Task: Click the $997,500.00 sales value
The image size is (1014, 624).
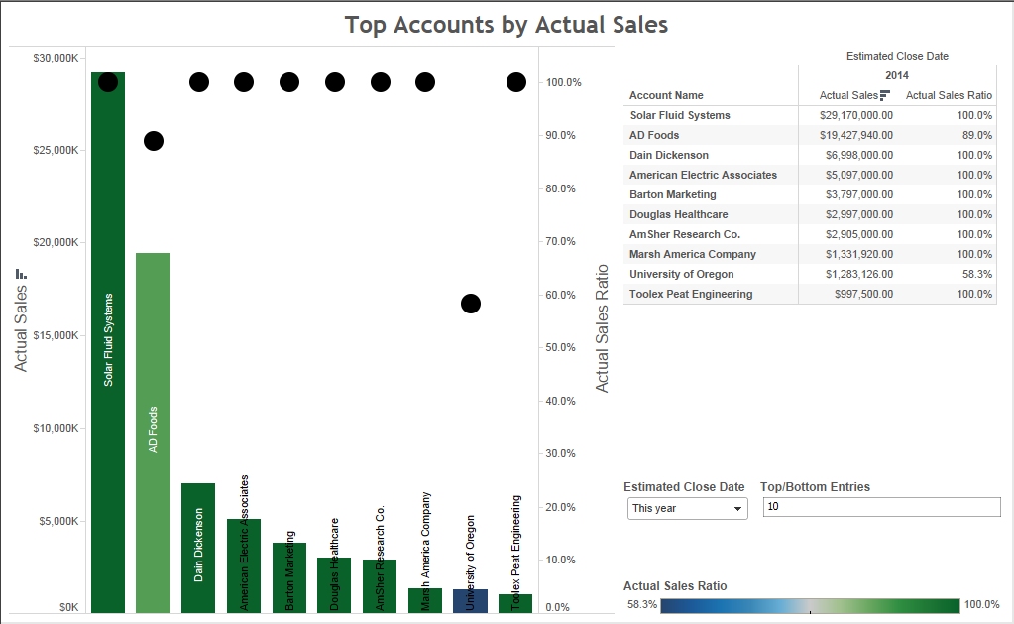Action: tap(864, 294)
